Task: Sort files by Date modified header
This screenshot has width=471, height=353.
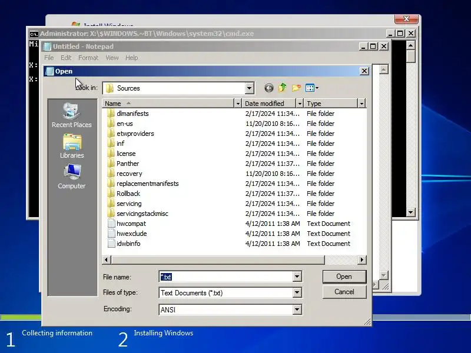Action: [x=269, y=104]
